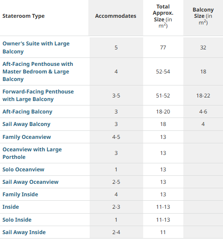Open Forward-Facing Penthouse with Large Balcony link
This screenshot has height=239, width=223.
[38, 95]
